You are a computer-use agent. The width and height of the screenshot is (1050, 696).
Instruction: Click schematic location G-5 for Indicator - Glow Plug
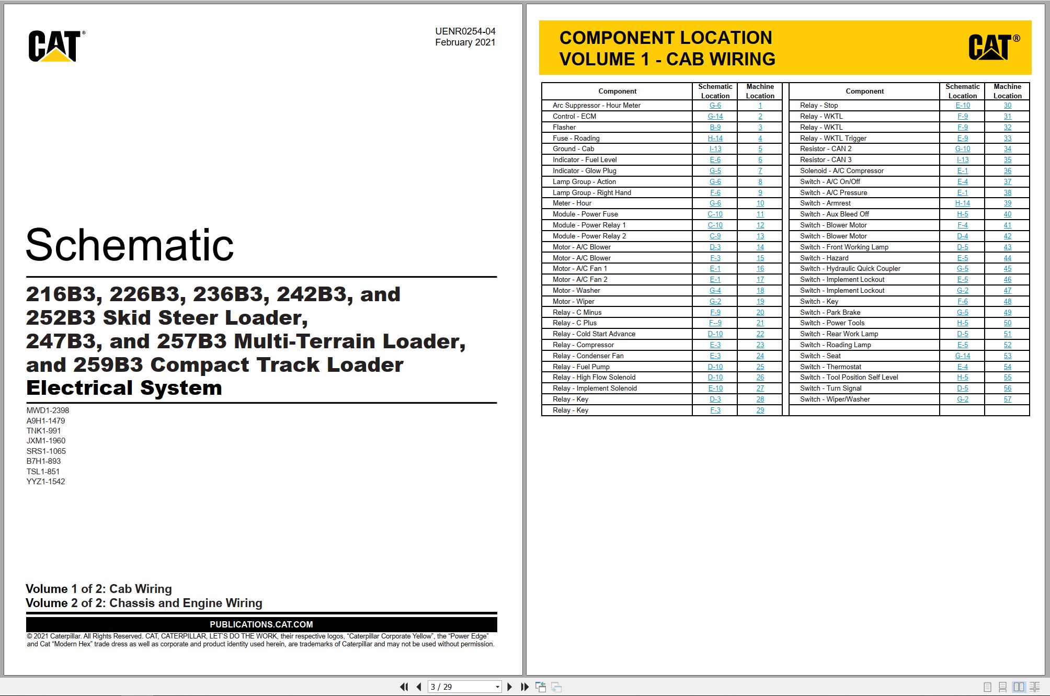(715, 171)
